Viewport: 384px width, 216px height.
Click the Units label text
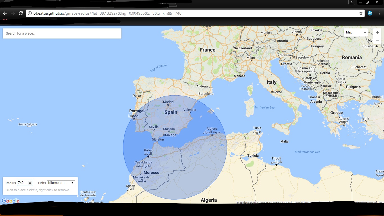point(42,183)
